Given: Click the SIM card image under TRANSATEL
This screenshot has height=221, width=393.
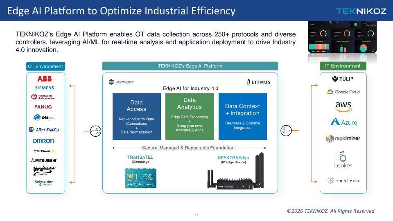Looking at the screenshot, I should pos(140,178).
